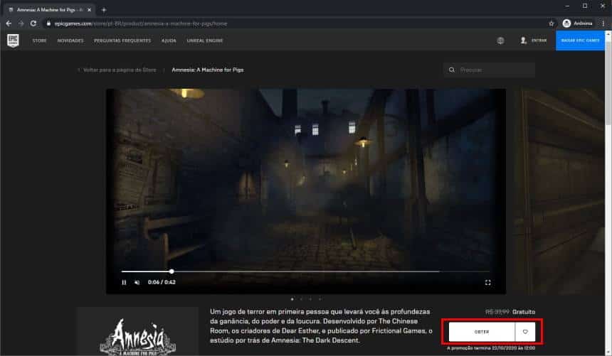The image size is (612, 356).
Task: Click the video progress handle
Action: (x=172, y=271)
